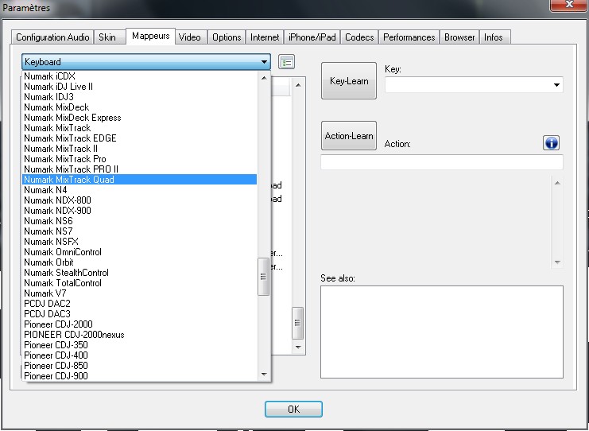Open the iPhone/iPad tab

click(312, 37)
